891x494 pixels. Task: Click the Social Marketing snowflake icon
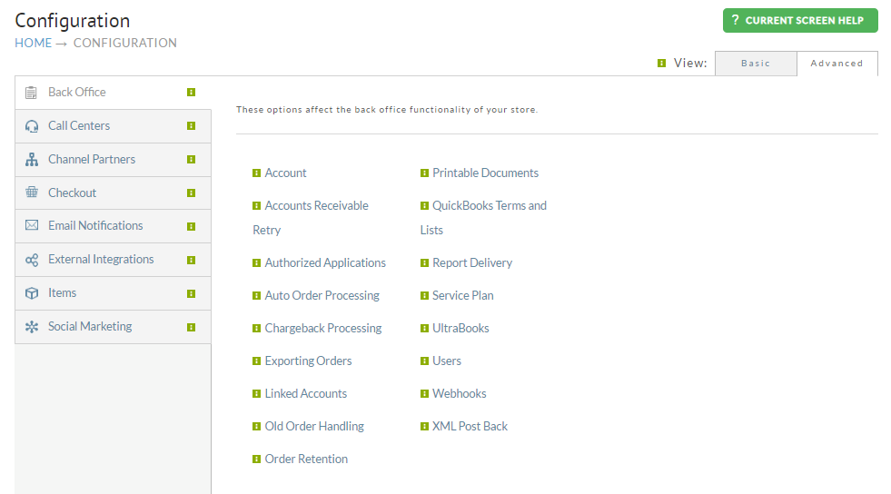pos(32,327)
